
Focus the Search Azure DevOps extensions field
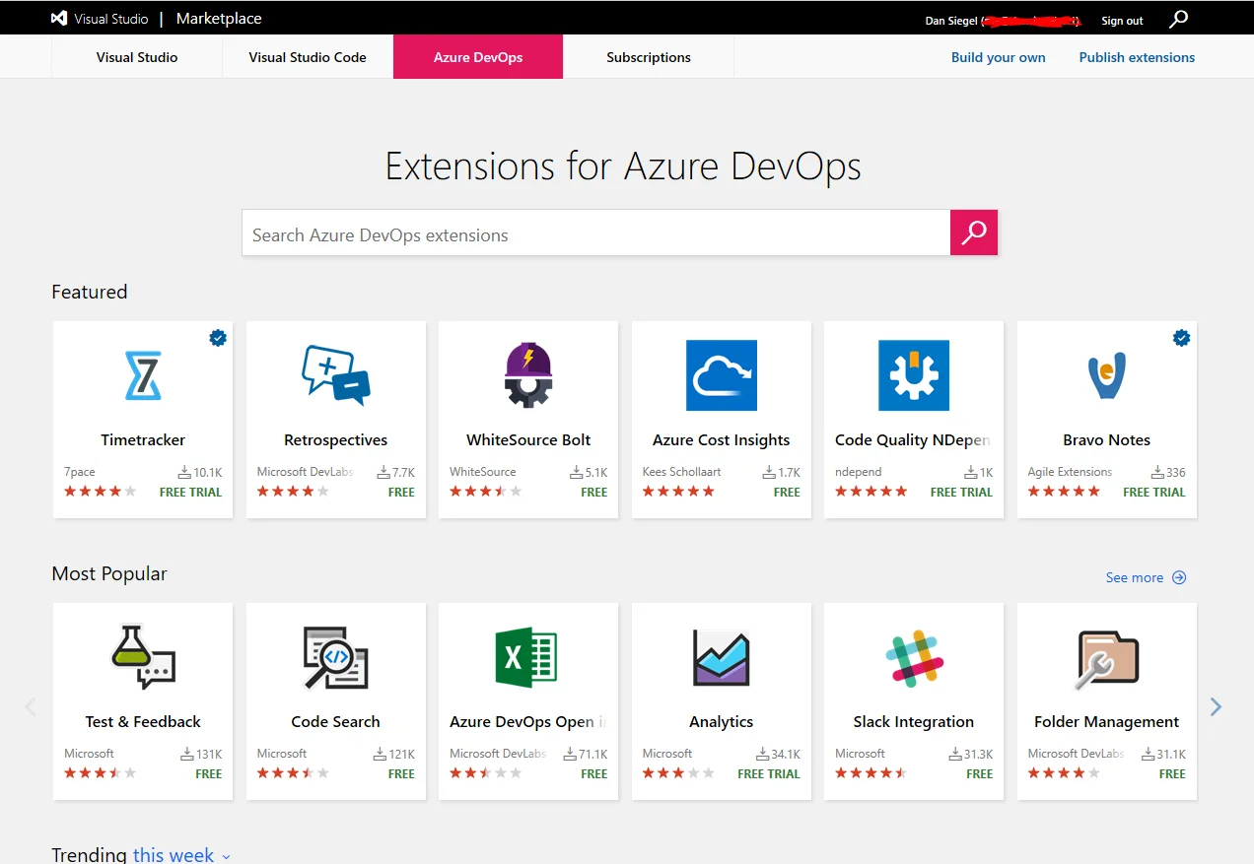click(595, 234)
